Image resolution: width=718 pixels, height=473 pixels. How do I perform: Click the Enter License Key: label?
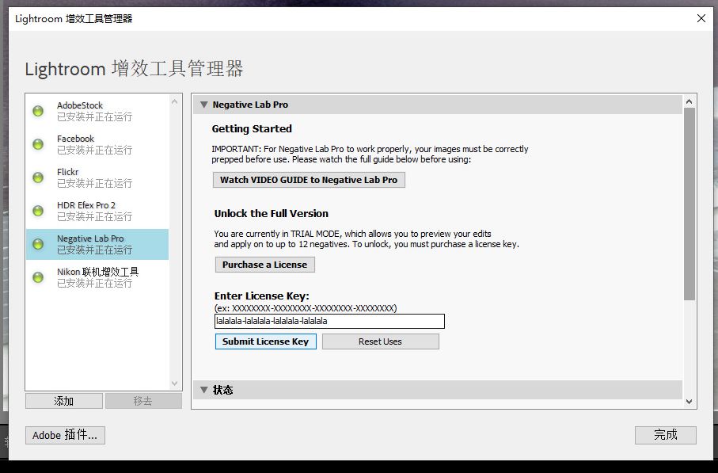(x=261, y=296)
